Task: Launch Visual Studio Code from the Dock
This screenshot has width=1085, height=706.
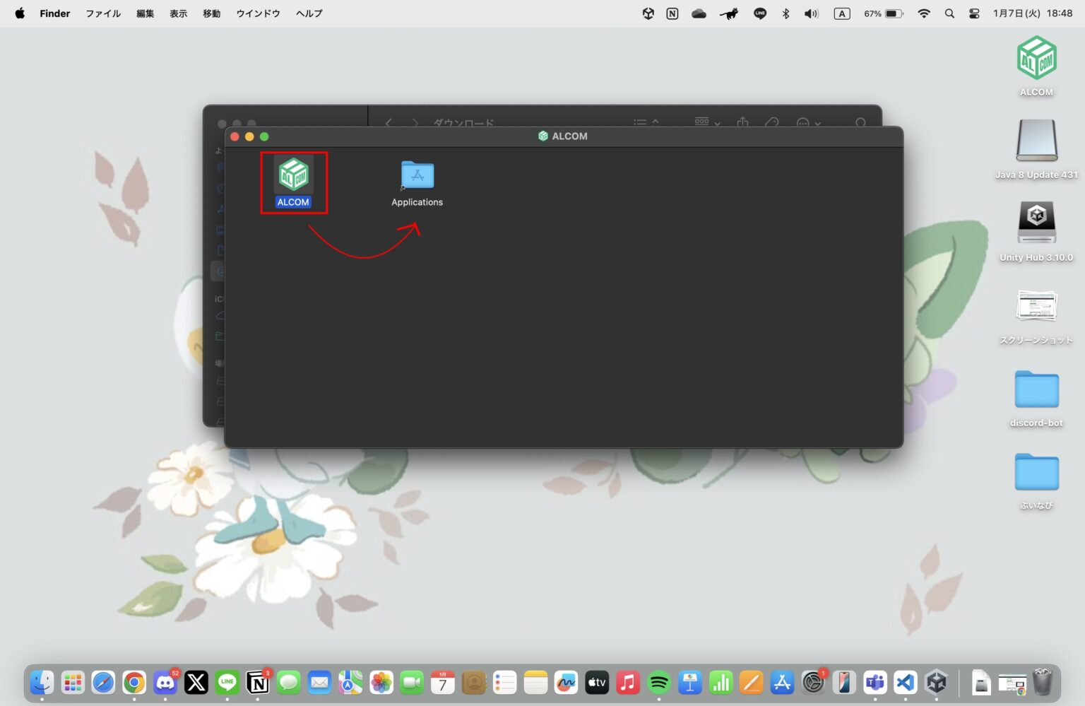Action: click(x=905, y=683)
